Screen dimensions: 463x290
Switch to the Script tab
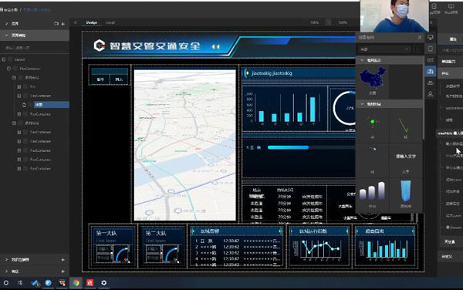pyautogui.click(x=110, y=22)
